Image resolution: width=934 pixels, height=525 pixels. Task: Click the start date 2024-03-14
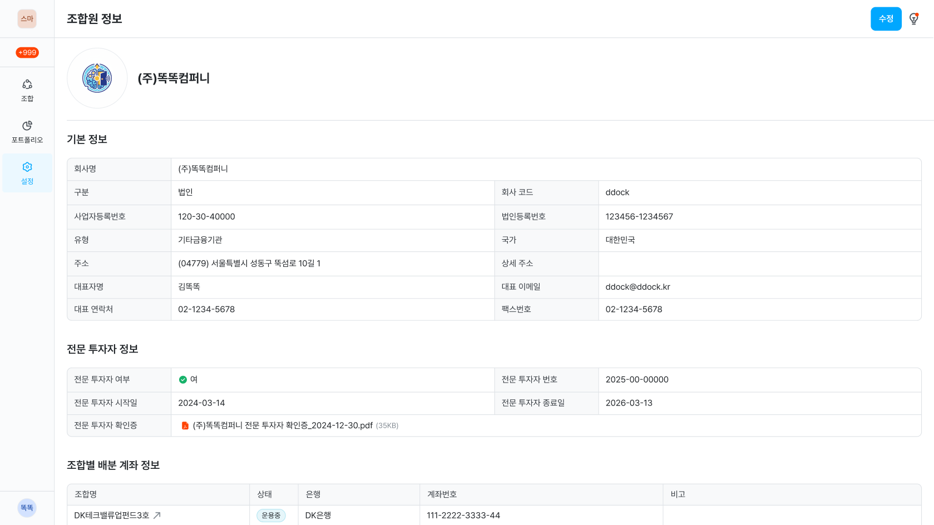click(x=201, y=403)
